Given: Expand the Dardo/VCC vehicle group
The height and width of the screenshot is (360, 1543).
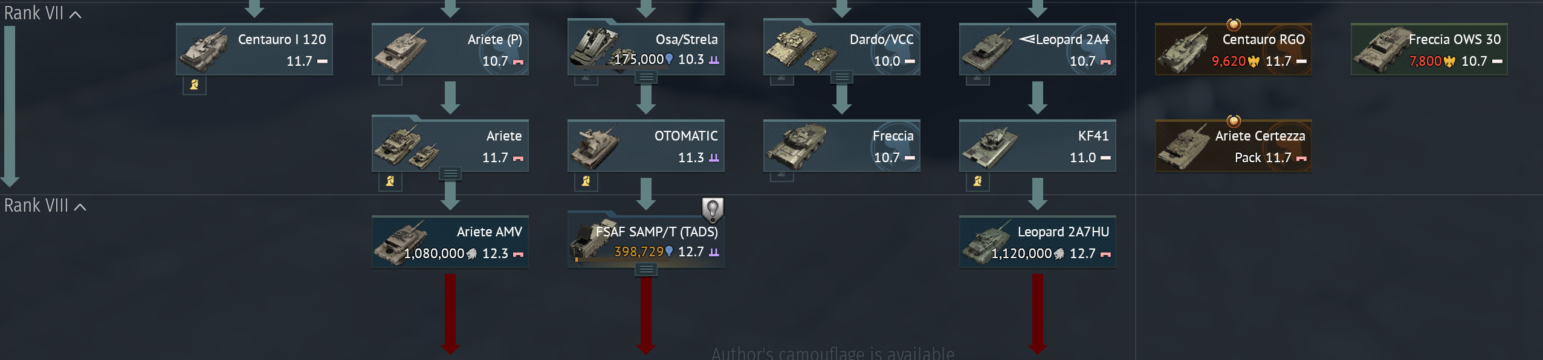Looking at the screenshot, I should 842,77.
